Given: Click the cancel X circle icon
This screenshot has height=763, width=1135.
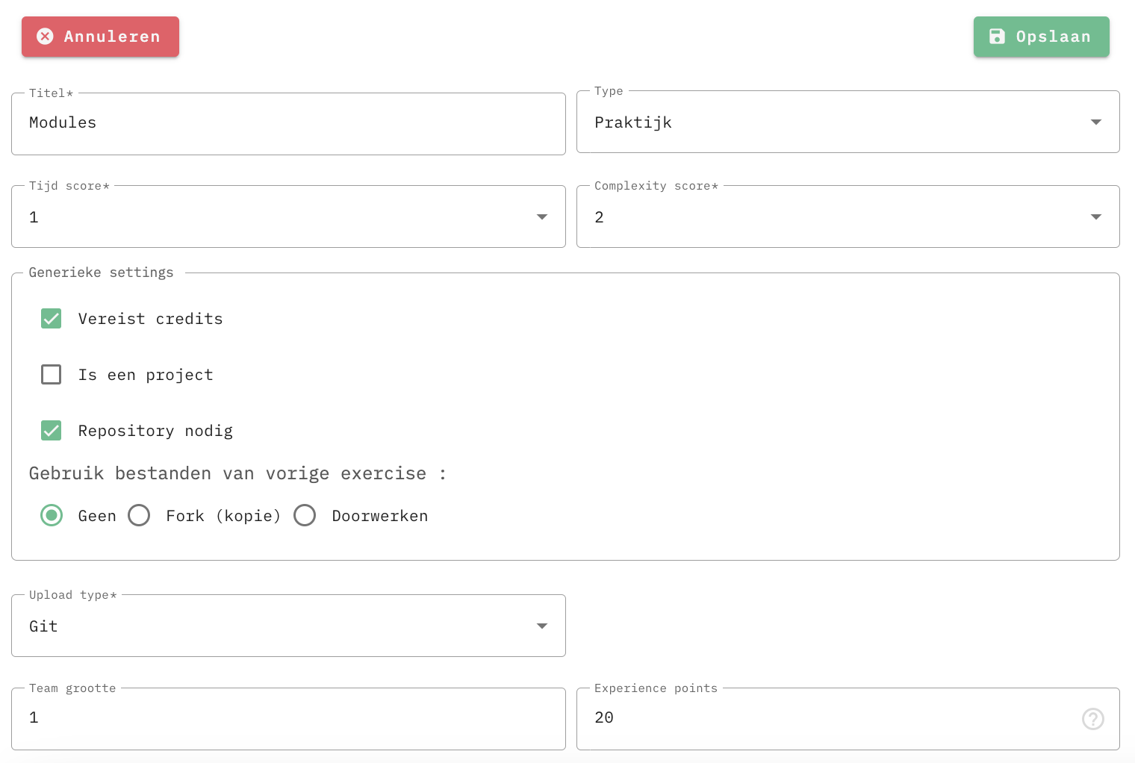Looking at the screenshot, I should point(45,36).
